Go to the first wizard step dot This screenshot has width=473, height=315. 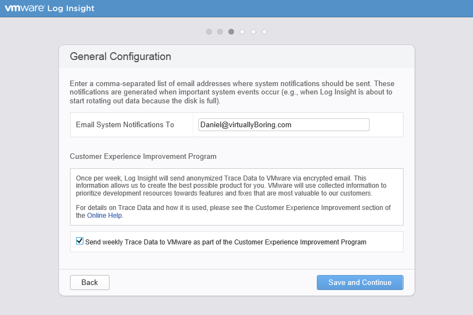point(209,32)
